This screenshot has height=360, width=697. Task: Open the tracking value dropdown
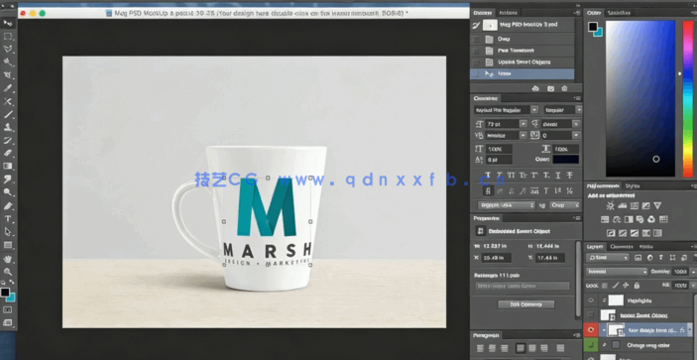click(576, 135)
